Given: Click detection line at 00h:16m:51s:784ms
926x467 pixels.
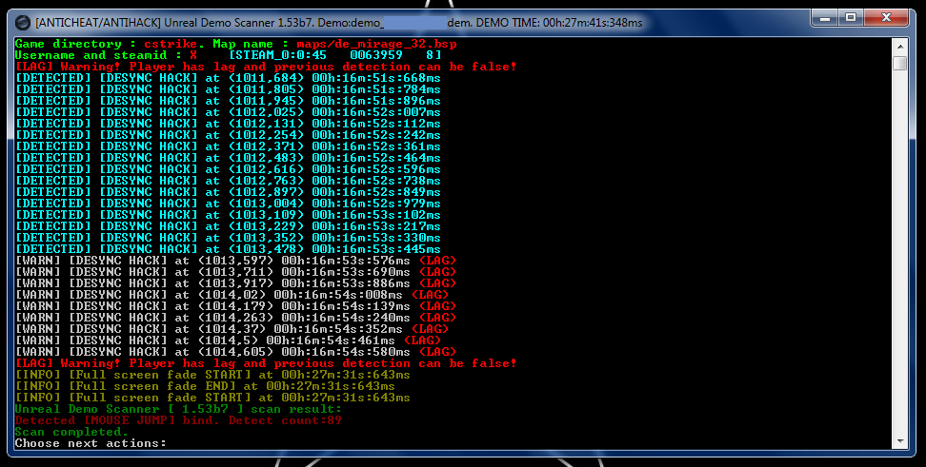Looking at the screenshot, I should pos(228,89).
